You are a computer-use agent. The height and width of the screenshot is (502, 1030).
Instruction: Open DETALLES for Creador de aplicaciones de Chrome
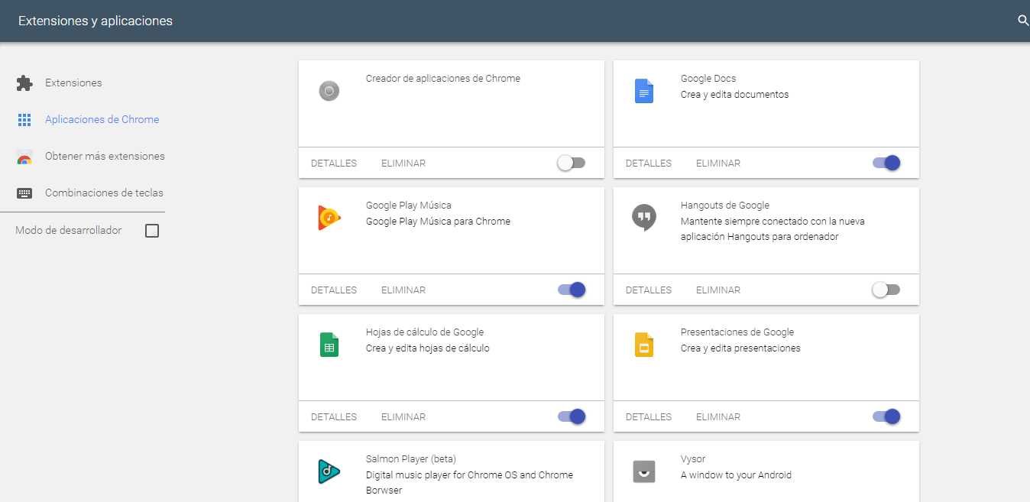pos(334,164)
